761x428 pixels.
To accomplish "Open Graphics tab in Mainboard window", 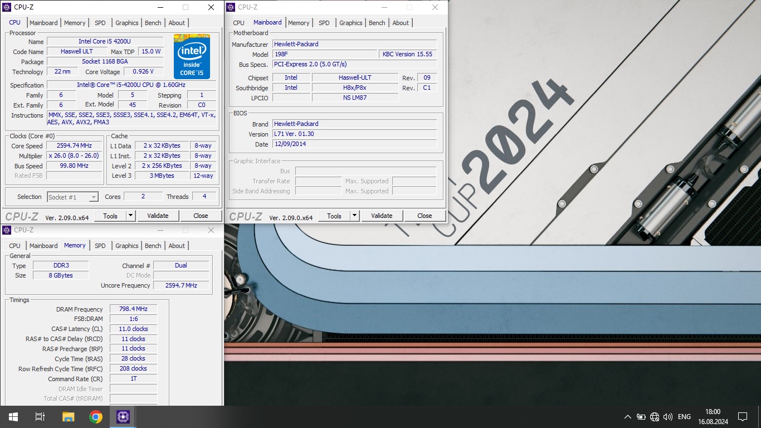I will click(x=350, y=23).
